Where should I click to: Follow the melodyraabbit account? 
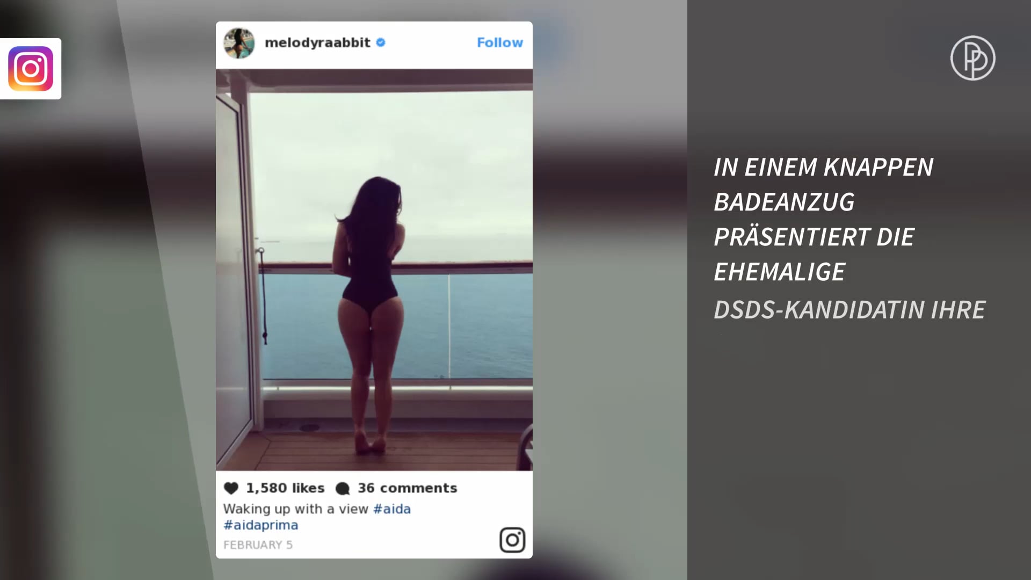pyautogui.click(x=499, y=42)
